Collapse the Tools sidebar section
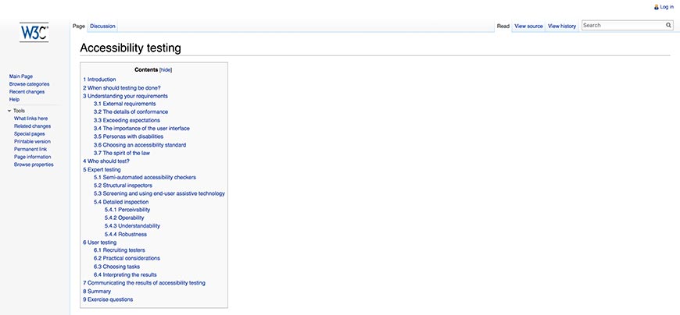 9,111
